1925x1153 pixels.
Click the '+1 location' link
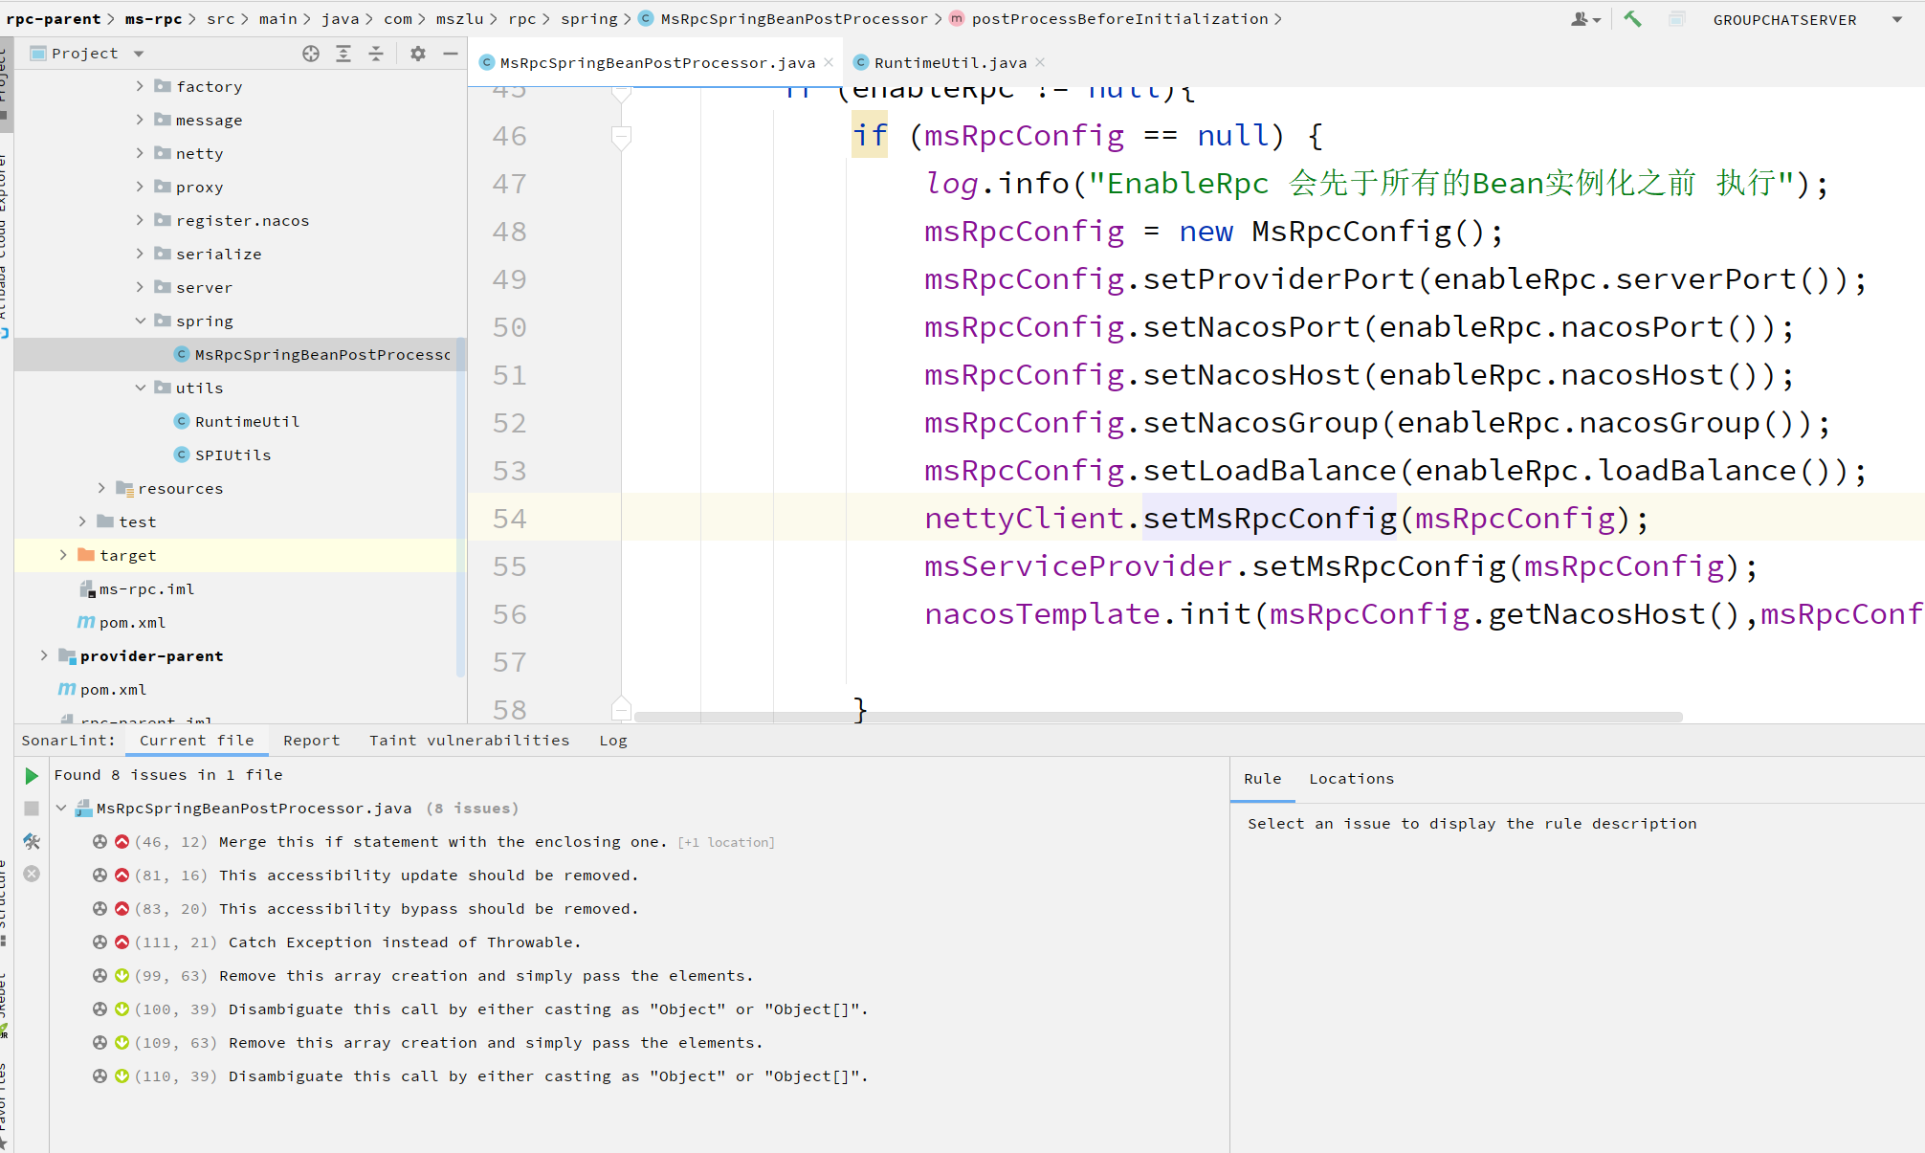[726, 843]
